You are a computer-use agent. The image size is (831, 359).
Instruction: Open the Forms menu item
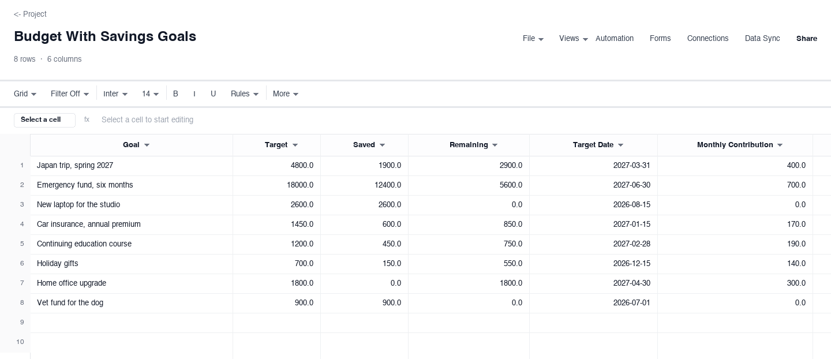(660, 39)
